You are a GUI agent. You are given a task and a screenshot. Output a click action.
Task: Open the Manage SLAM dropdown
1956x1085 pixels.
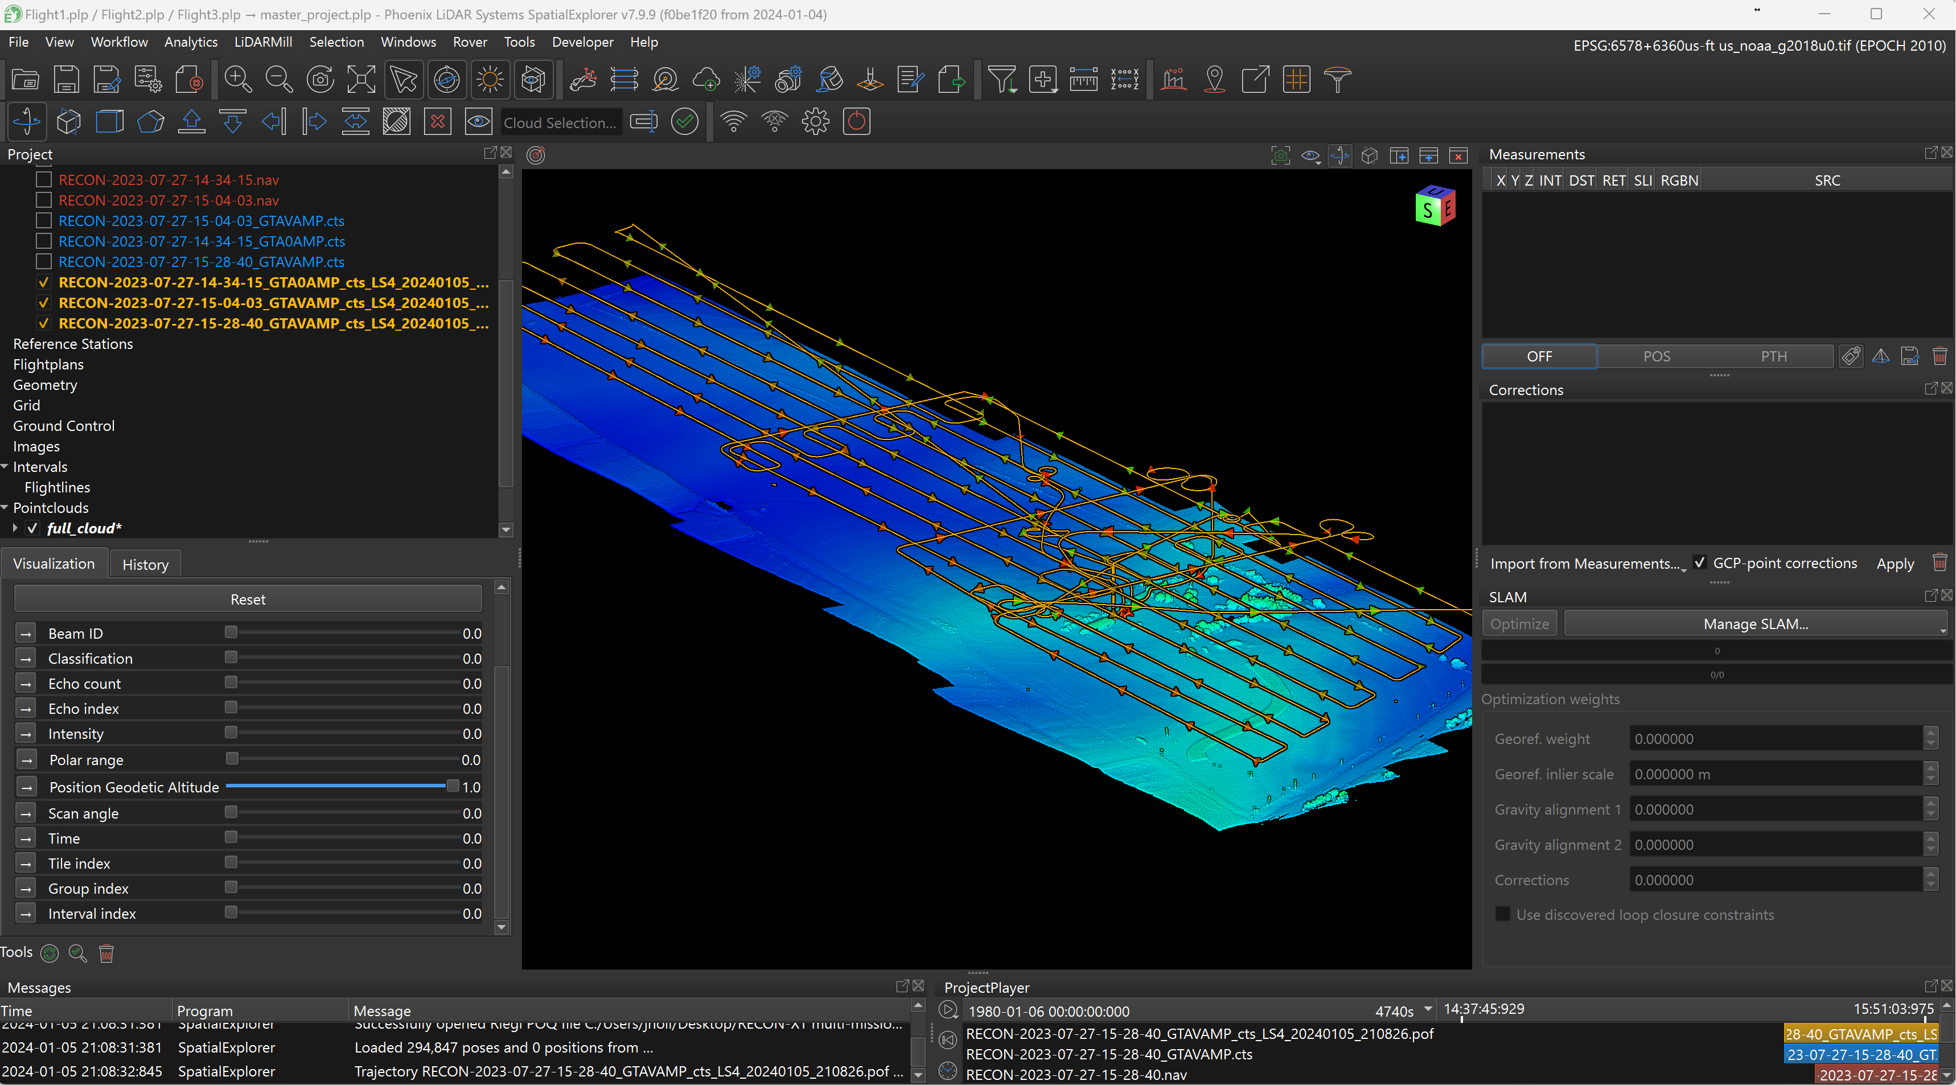(x=1755, y=623)
